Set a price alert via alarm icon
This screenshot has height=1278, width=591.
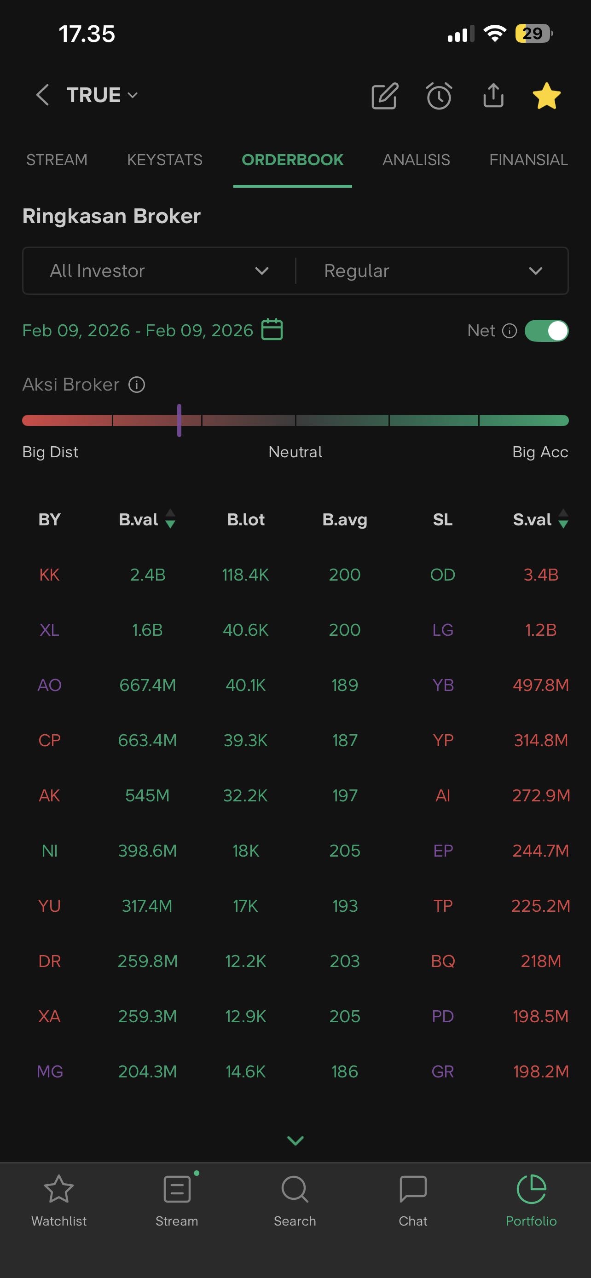439,96
